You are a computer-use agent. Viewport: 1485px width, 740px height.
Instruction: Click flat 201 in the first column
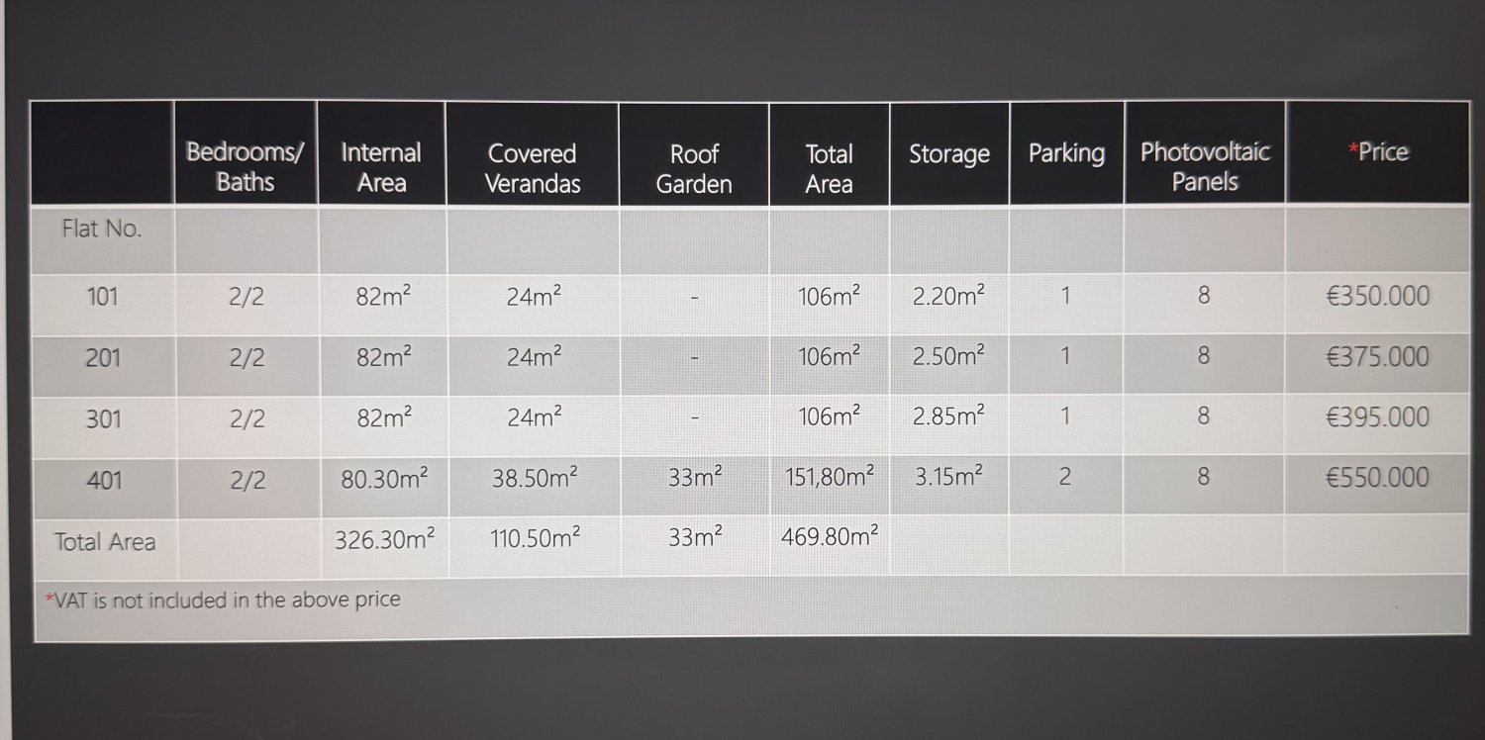point(103,357)
